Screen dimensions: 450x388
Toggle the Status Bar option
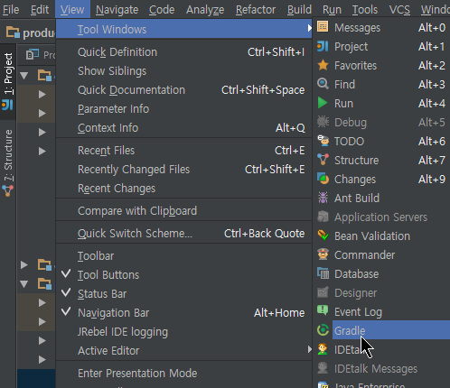183,293
